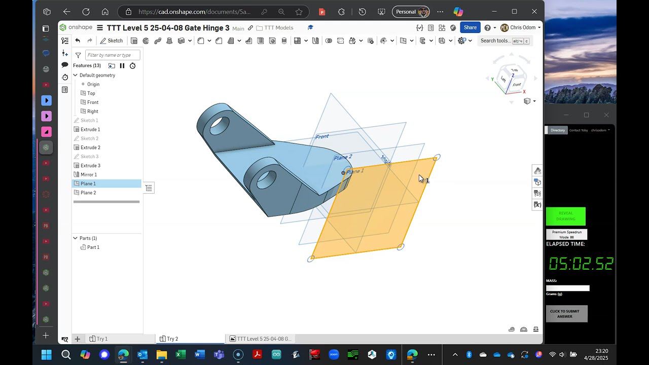Add a feature folder icon

coord(112,65)
